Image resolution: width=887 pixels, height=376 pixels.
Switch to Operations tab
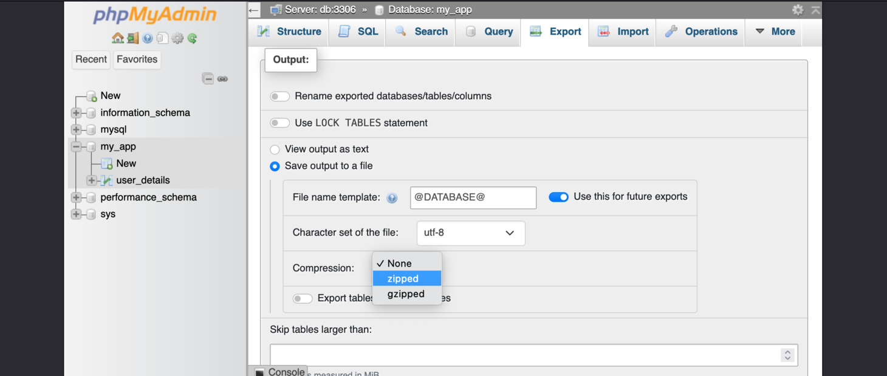701,32
